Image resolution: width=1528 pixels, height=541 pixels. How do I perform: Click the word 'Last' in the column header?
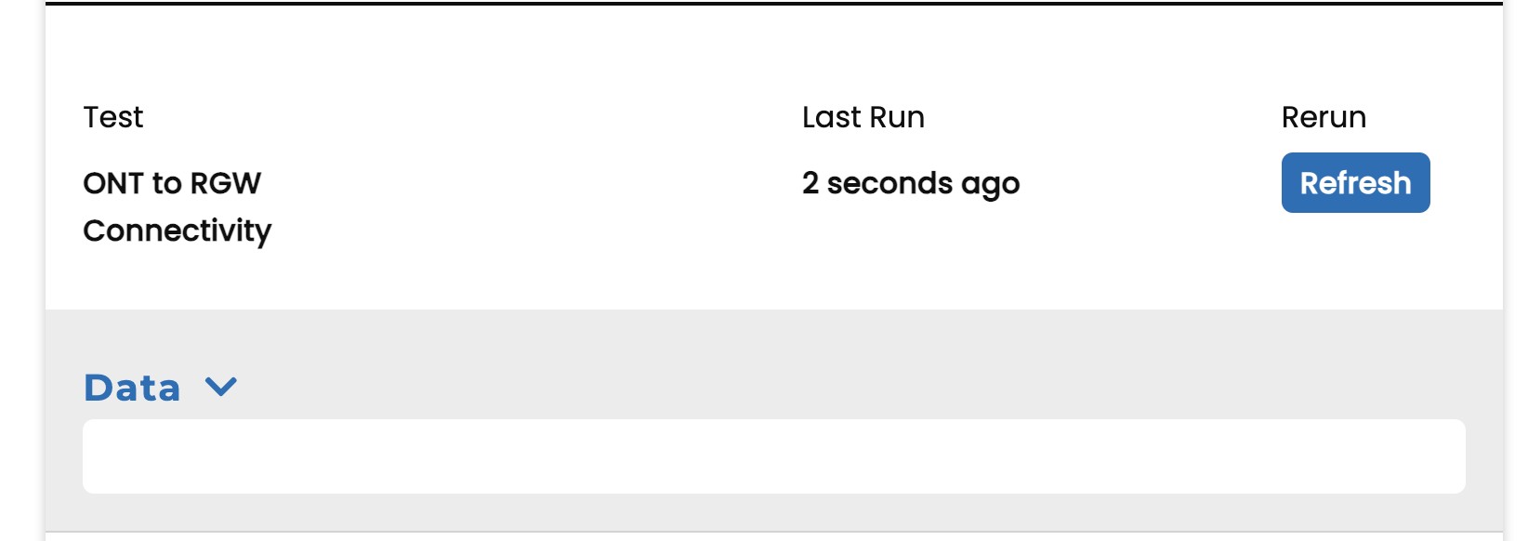(x=832, y=117)
